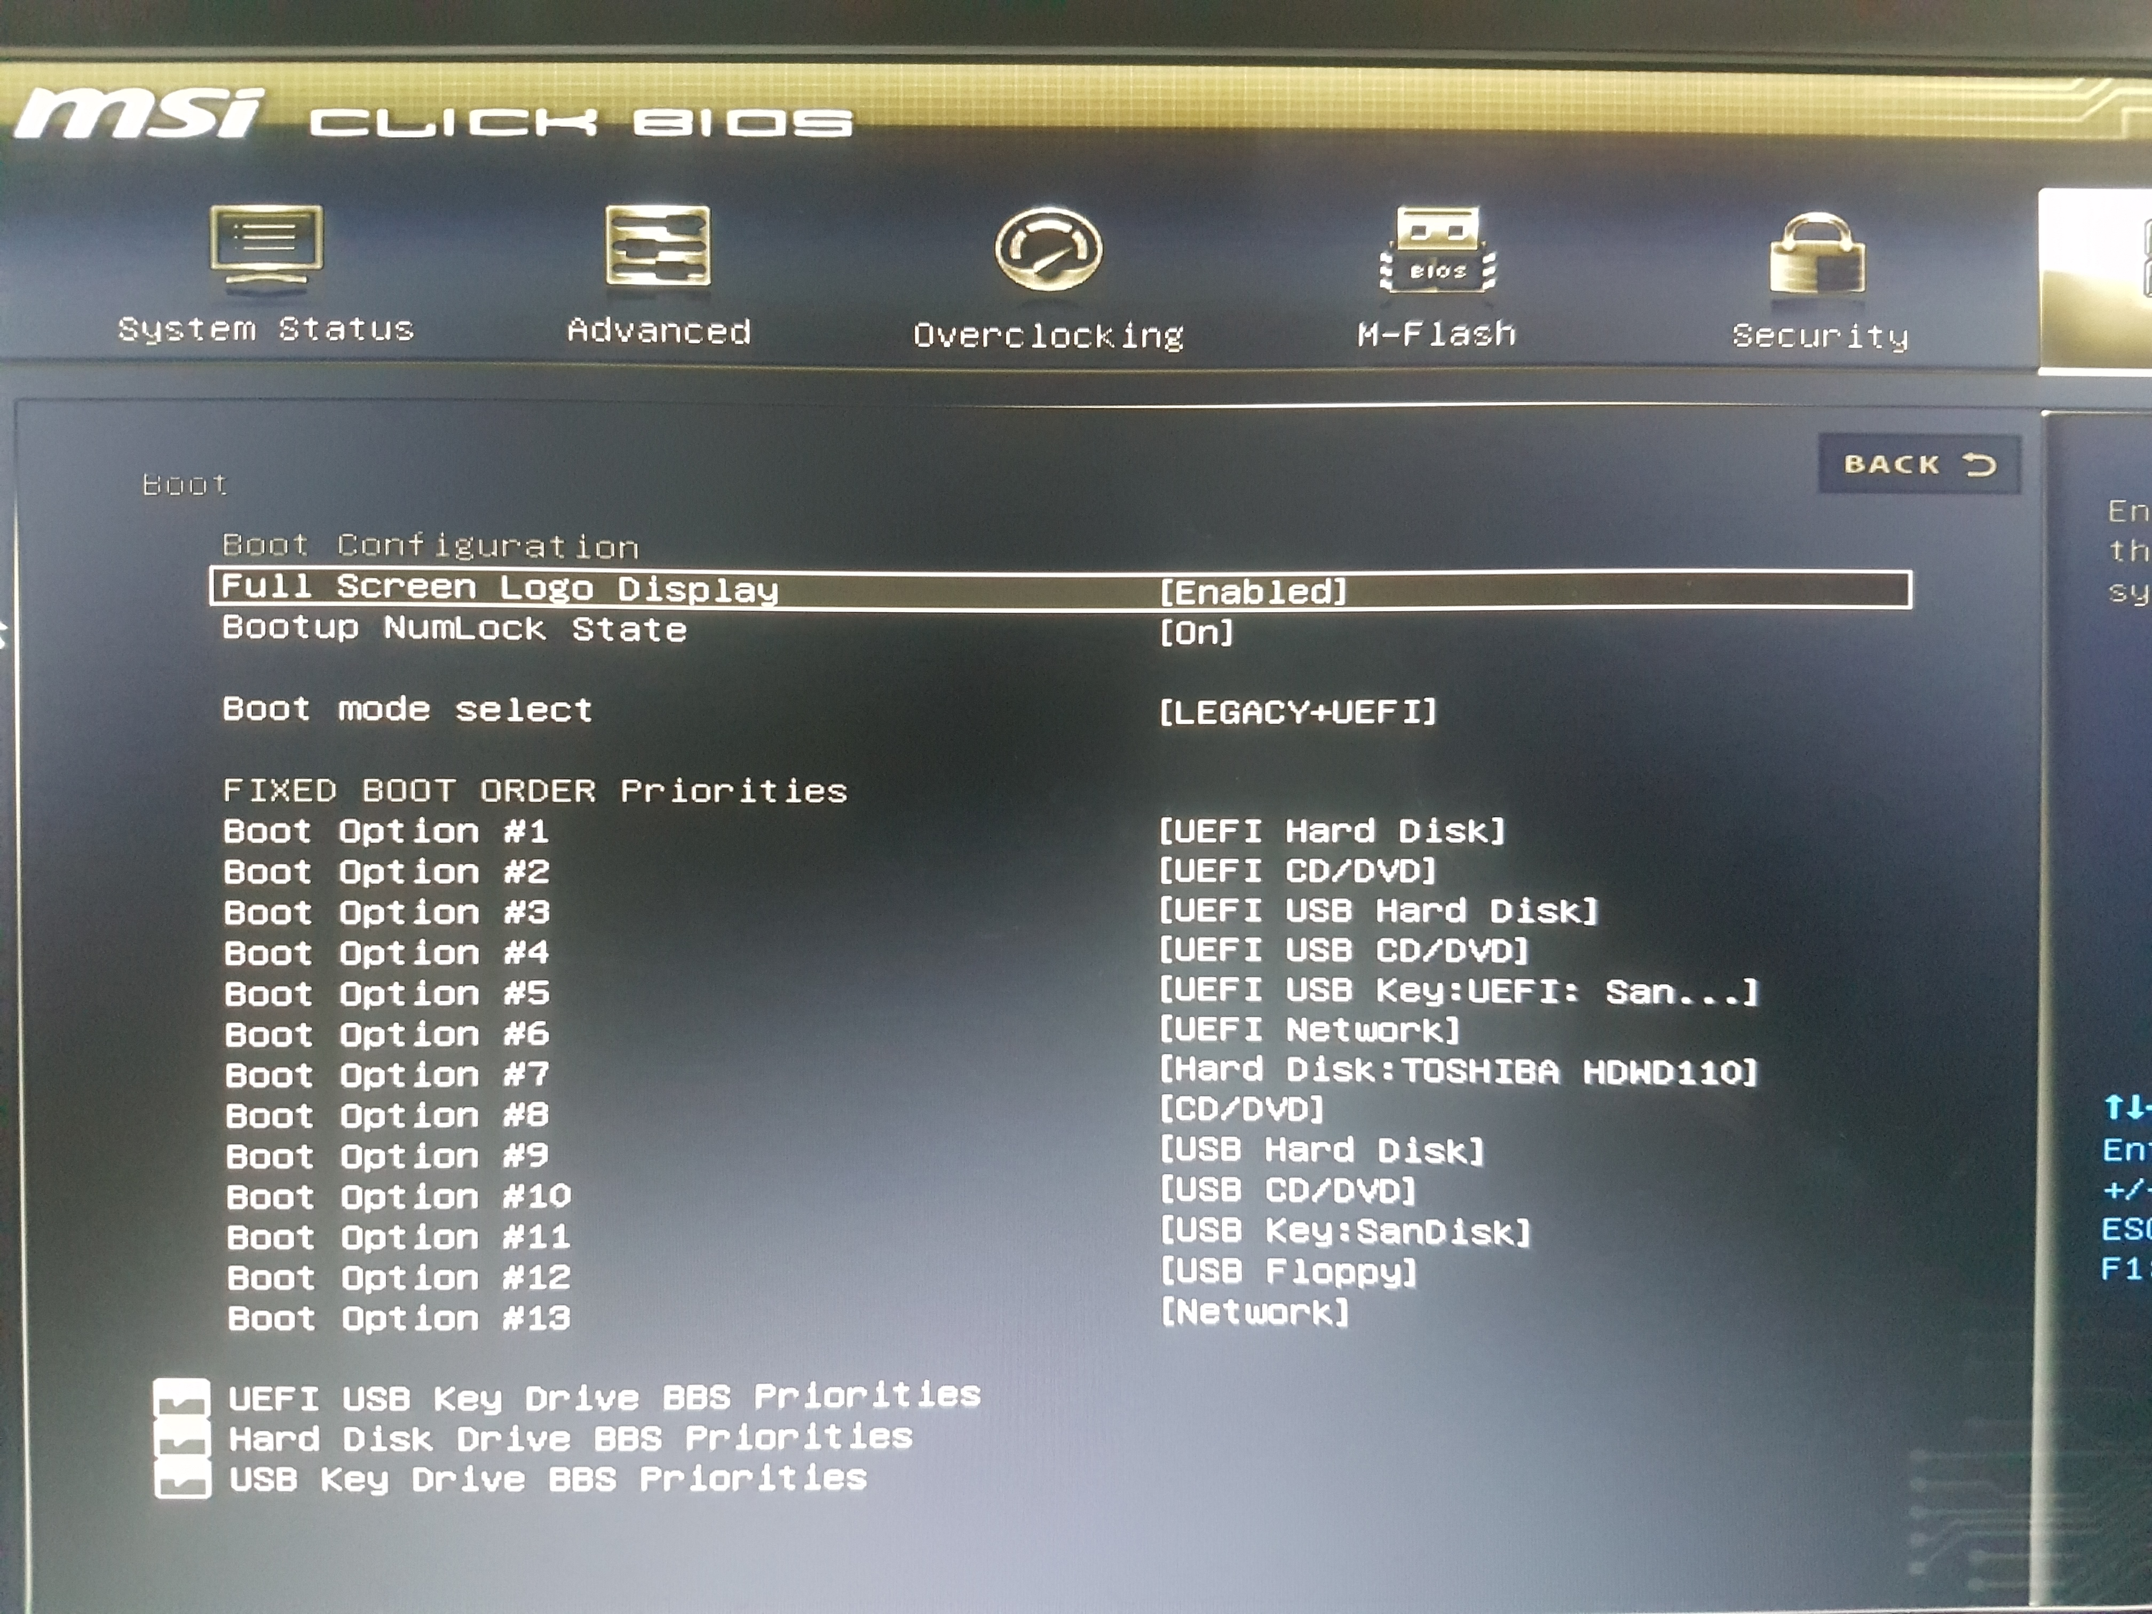Open the Security padlock icon
Image resolution: width=2152 pixels, height=1614 pixels.
(x=1817, y=253)
